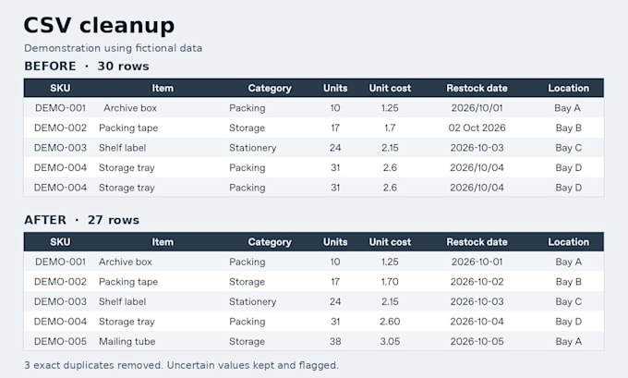Click the "1.70" unit cost cell
Viewport: 628px width, 378px height.
(x=390, y=282)
